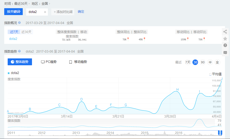Open the feedback chat bubble icon
Image resolution: width=230 pixels, height=139 pixels.
[225, 53]
